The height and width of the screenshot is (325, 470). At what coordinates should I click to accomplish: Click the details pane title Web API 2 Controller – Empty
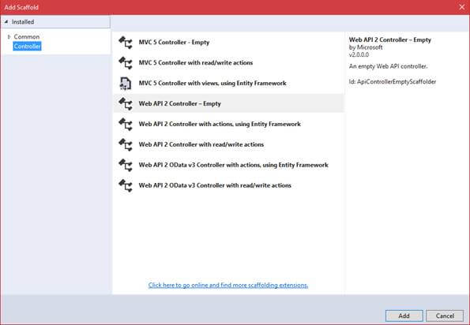pyautogui.click(x=390, y=39)
